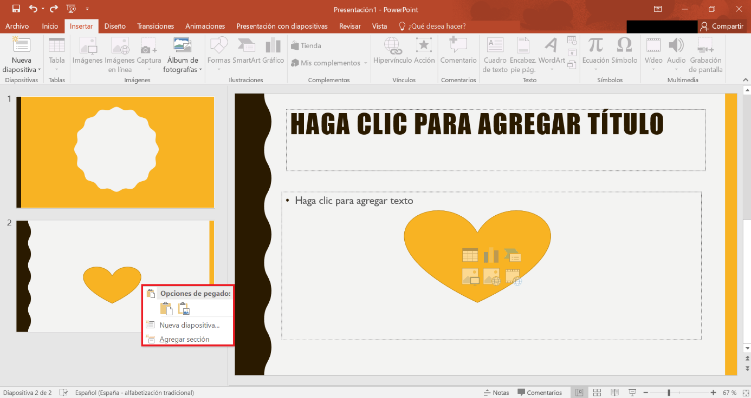The image size is (751, 398).
Task: Switch to the Diseño tab
Action: click(x=115, y=26)
